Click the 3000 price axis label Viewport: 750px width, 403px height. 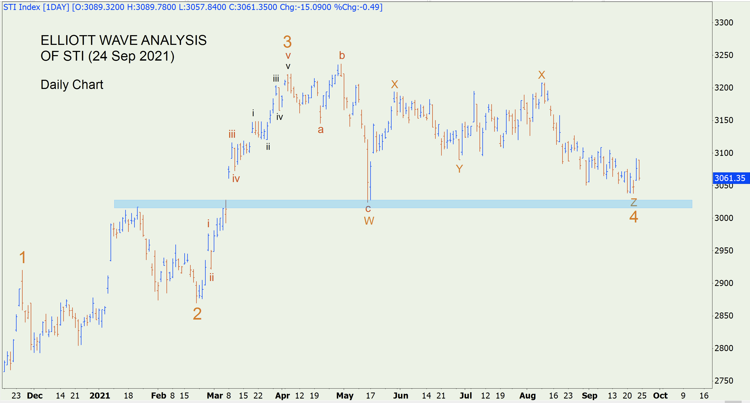[724, 218]
